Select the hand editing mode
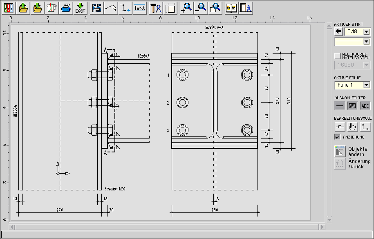The image size is (374, 239). coord(352,127)
